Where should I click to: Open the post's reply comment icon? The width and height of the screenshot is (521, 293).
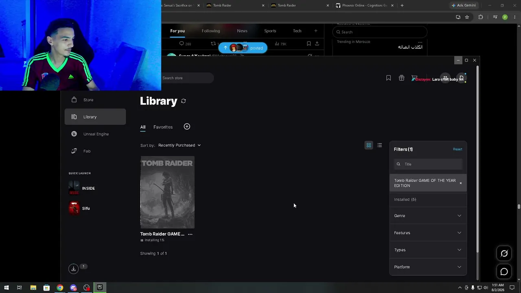(x=182, y=44)
